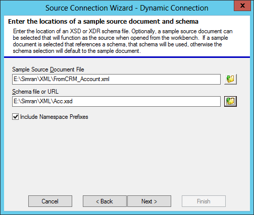Click the greyed-out Finish button
The image size is (254, 215).
[x=204, y=201]
